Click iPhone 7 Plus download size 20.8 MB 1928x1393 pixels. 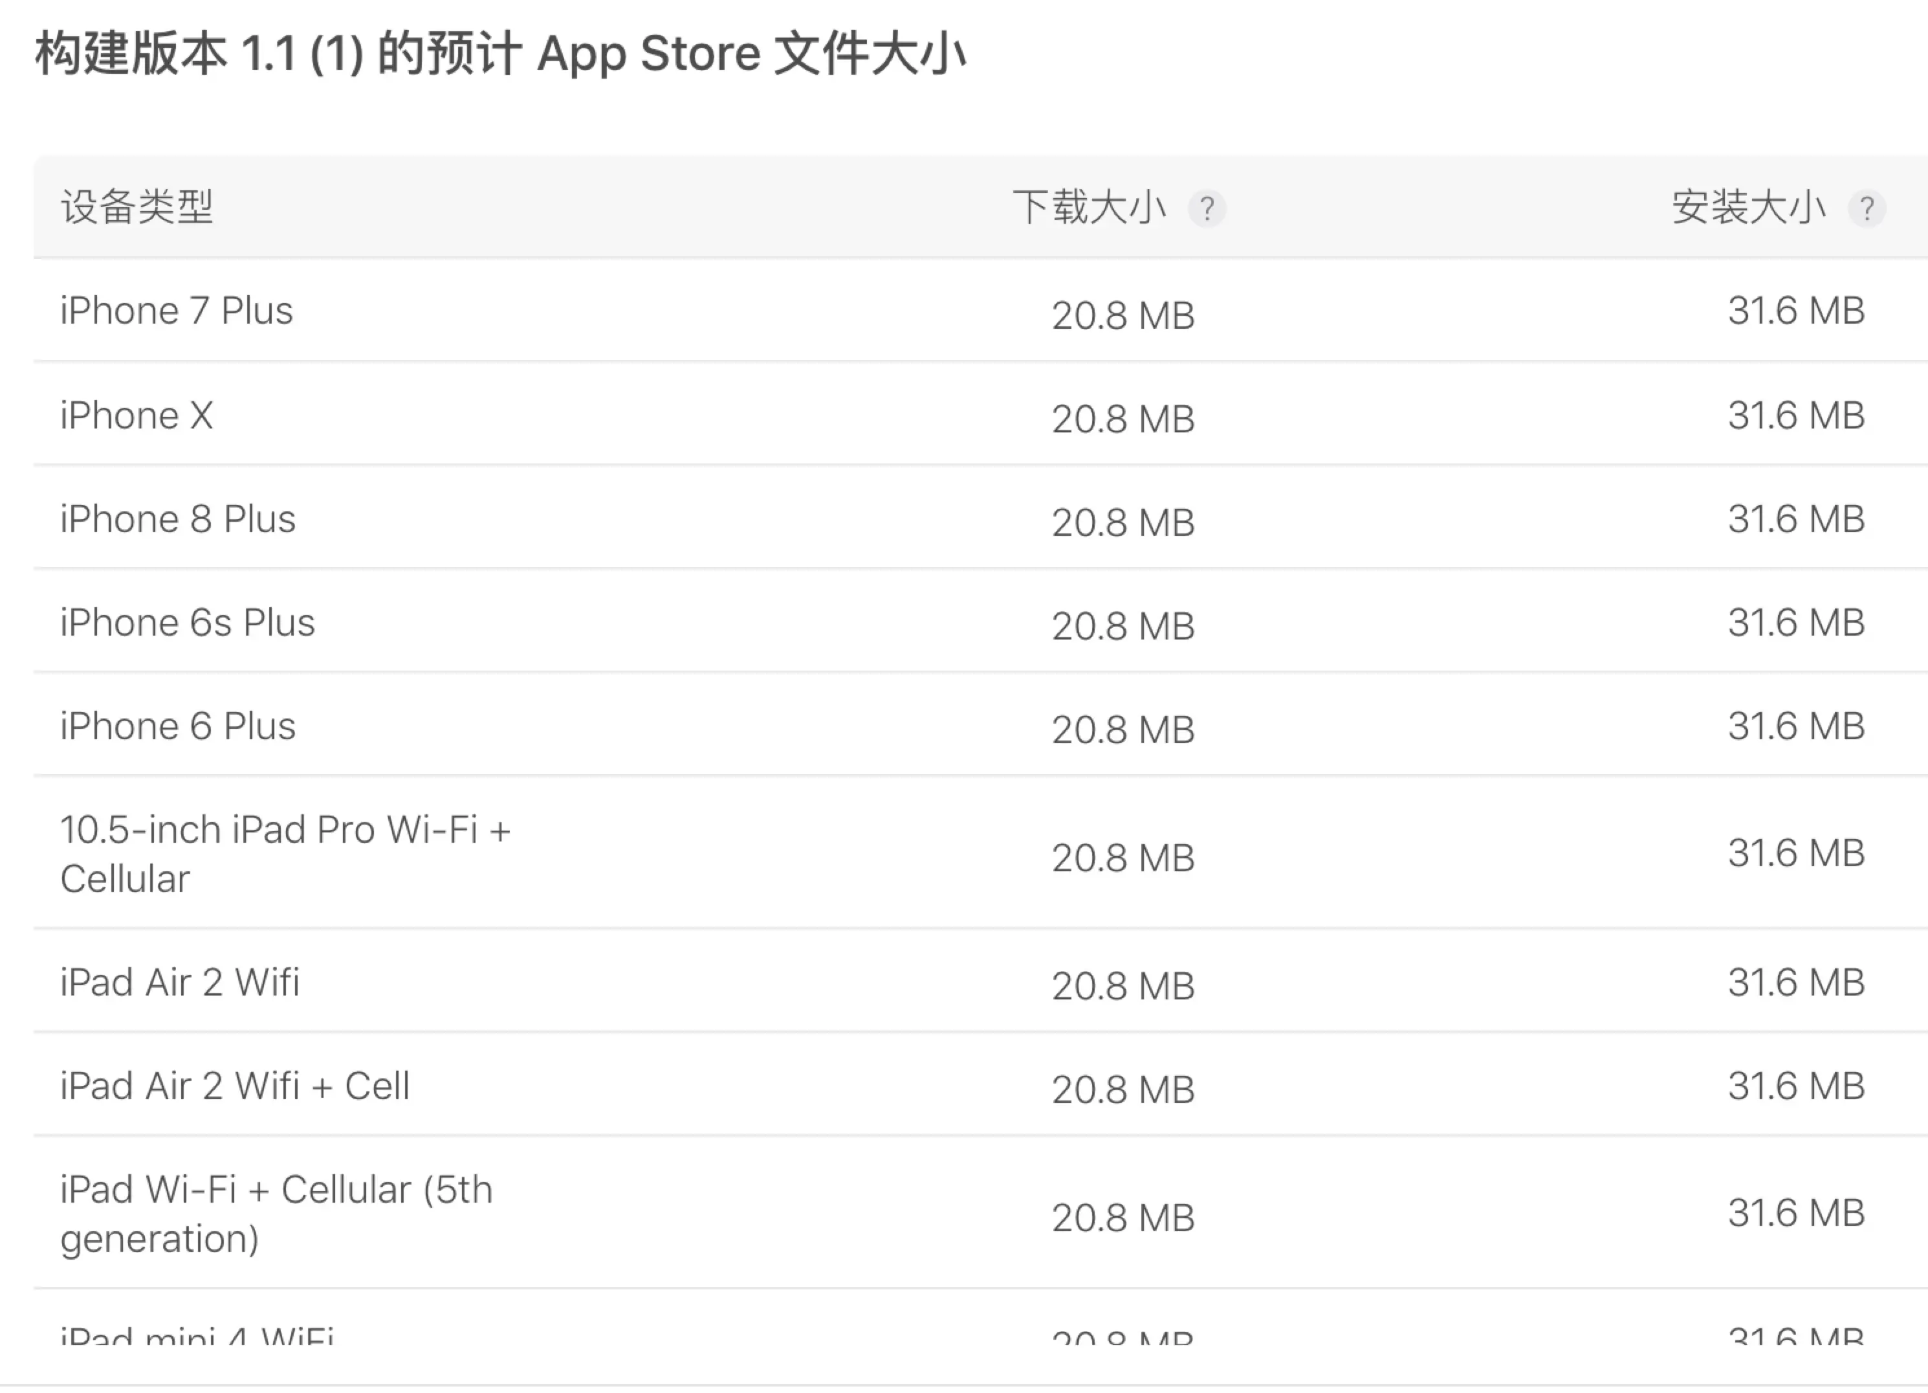[x=1123, y=315]
